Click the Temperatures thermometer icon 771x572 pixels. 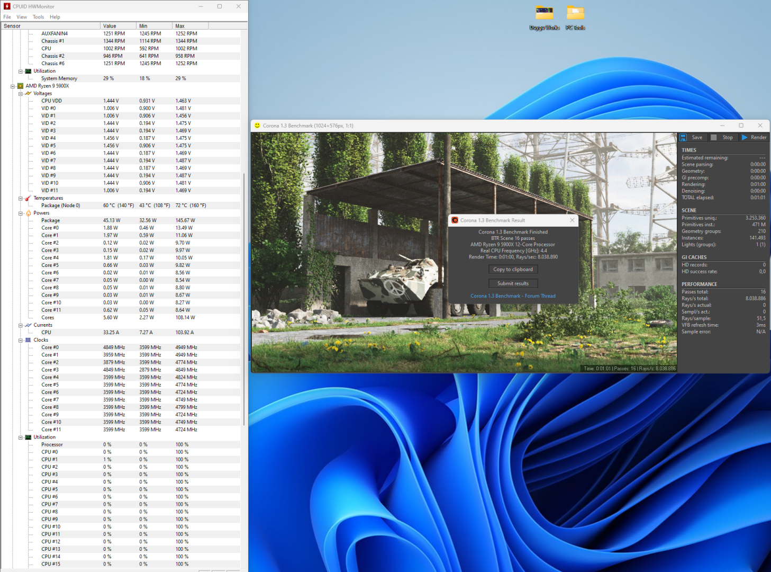point(28,198)
